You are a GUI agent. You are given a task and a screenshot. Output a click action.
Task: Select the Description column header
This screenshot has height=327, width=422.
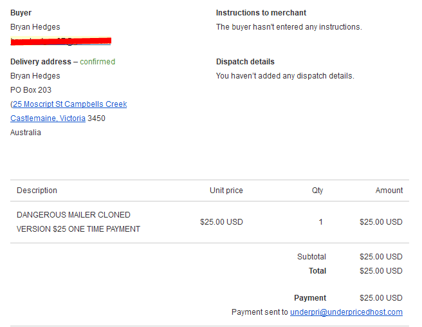pos(37,191)
